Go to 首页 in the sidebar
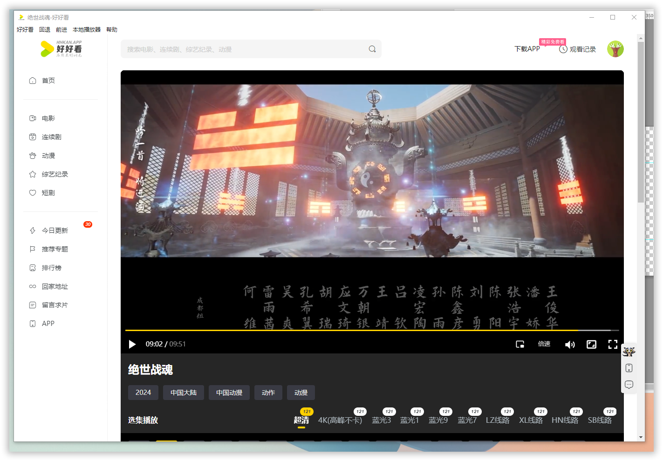This screenshot has width=663, height=461. tap(48, 81)
